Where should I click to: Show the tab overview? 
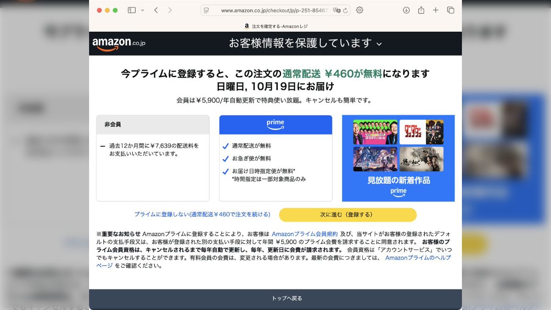click(450, 10)
